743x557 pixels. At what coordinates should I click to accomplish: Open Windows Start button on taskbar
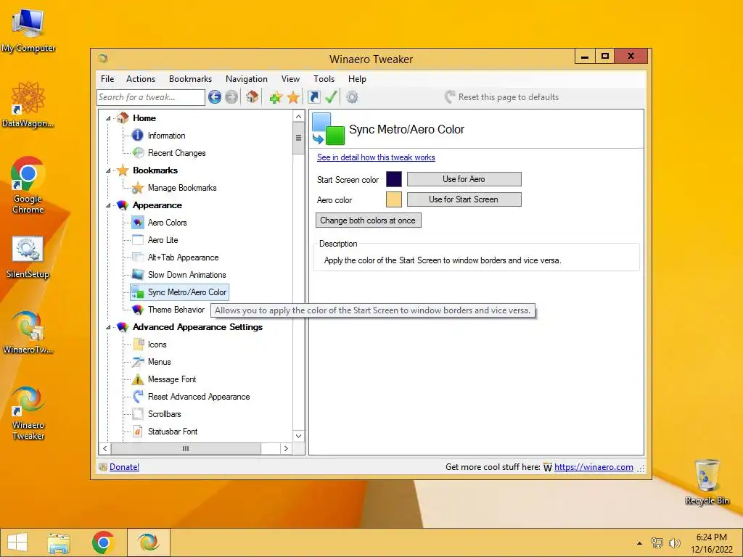click(17, 542)
